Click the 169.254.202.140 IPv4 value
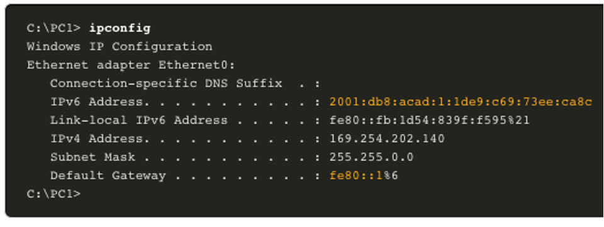 point(387,139)
